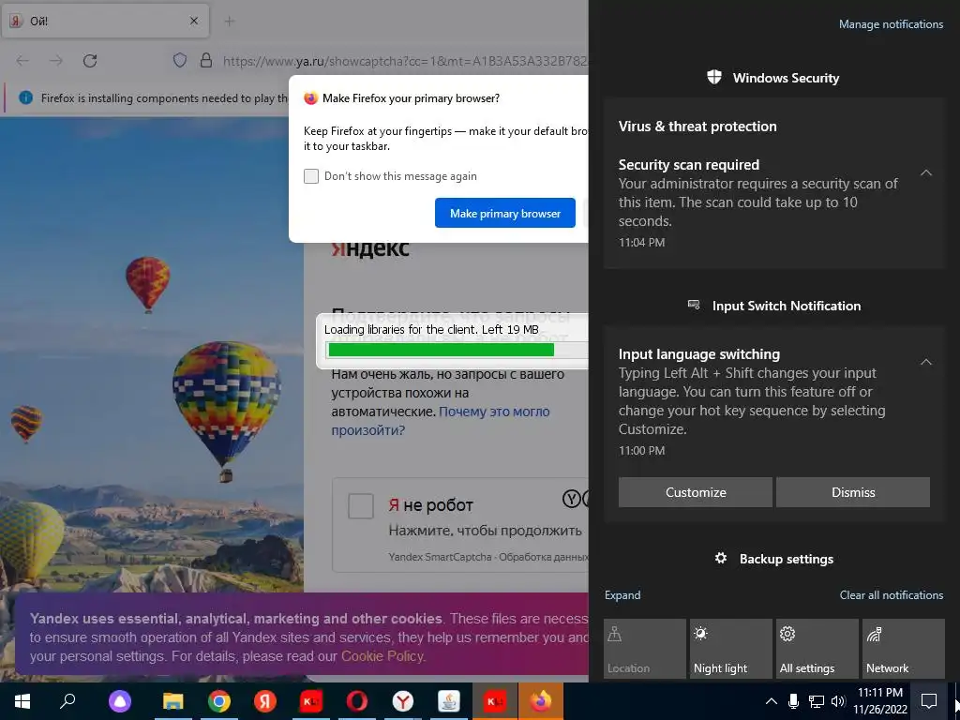
Task: Collapse the Input language switching notification
Action: (926, 362)
